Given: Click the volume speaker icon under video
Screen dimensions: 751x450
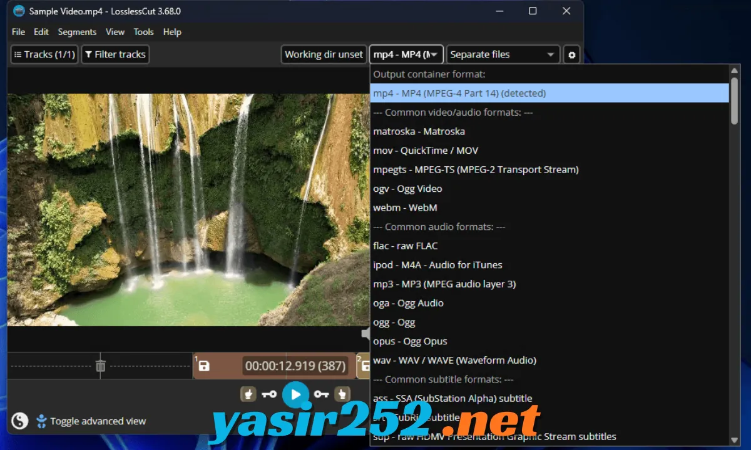Looking at the screenshot, I should 365,334.
